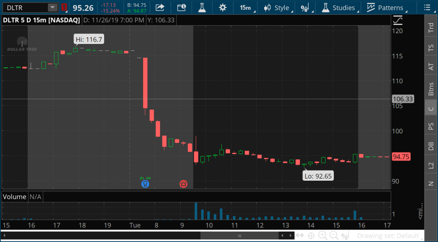
Task: Click the zoom in magnifier icon
Action: [323, 236]
